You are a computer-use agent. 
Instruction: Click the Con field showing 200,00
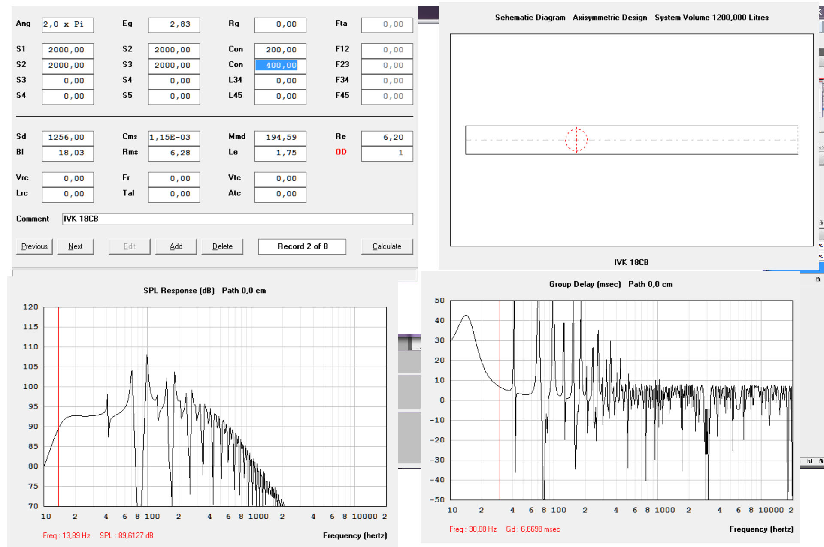coord(280,50)
